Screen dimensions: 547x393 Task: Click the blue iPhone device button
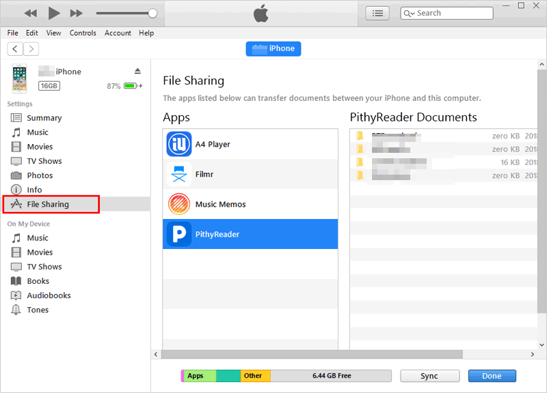coord(273,48)
